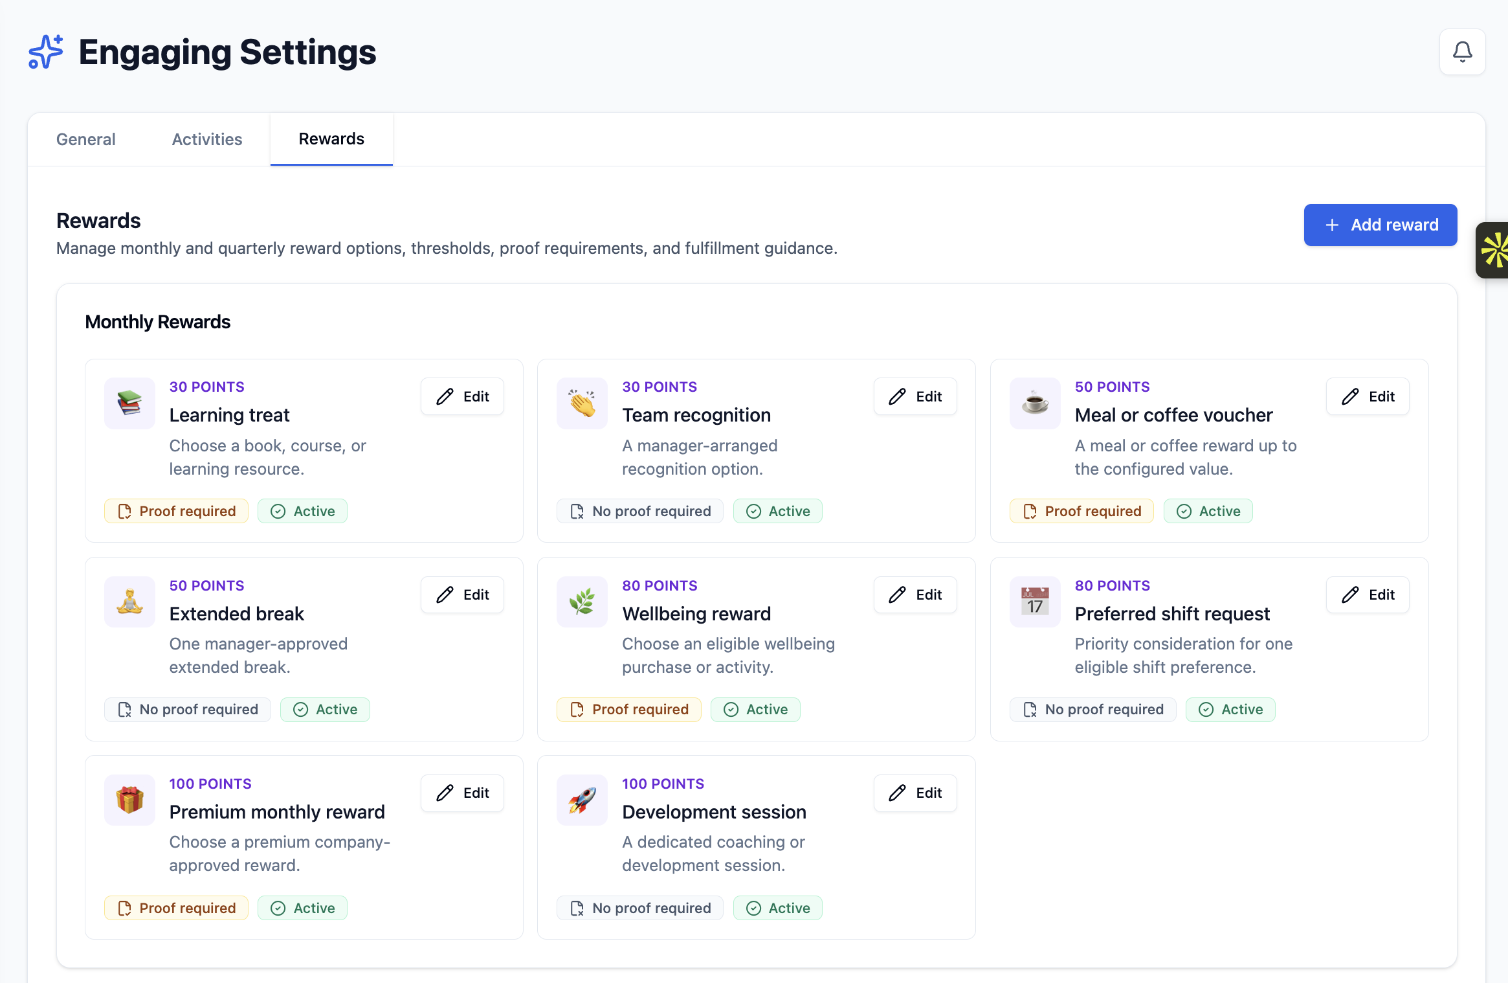Viewport: 1508px width, 983px height.
Task: Select the Rewards tab
Action: [331, 139]
